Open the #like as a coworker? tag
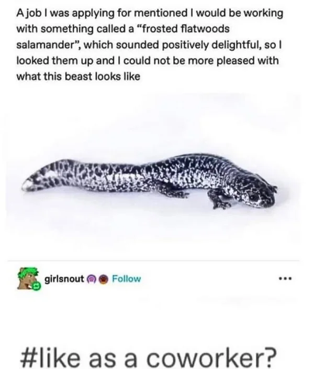 point(148,357)
